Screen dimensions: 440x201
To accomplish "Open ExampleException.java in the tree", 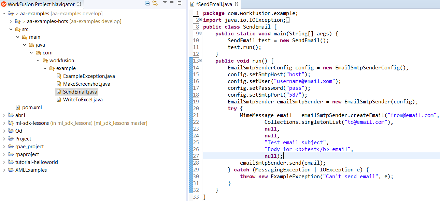I will (x=89, y=76).
